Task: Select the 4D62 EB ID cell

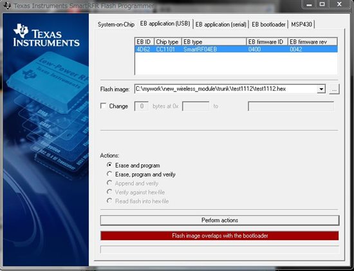Action: click(x=144, y=49)
